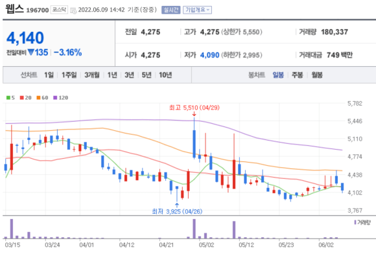Switch line chart to 3개월
Image resolution: width=376 pixels, height=254 pixels.
click(92, 75)
